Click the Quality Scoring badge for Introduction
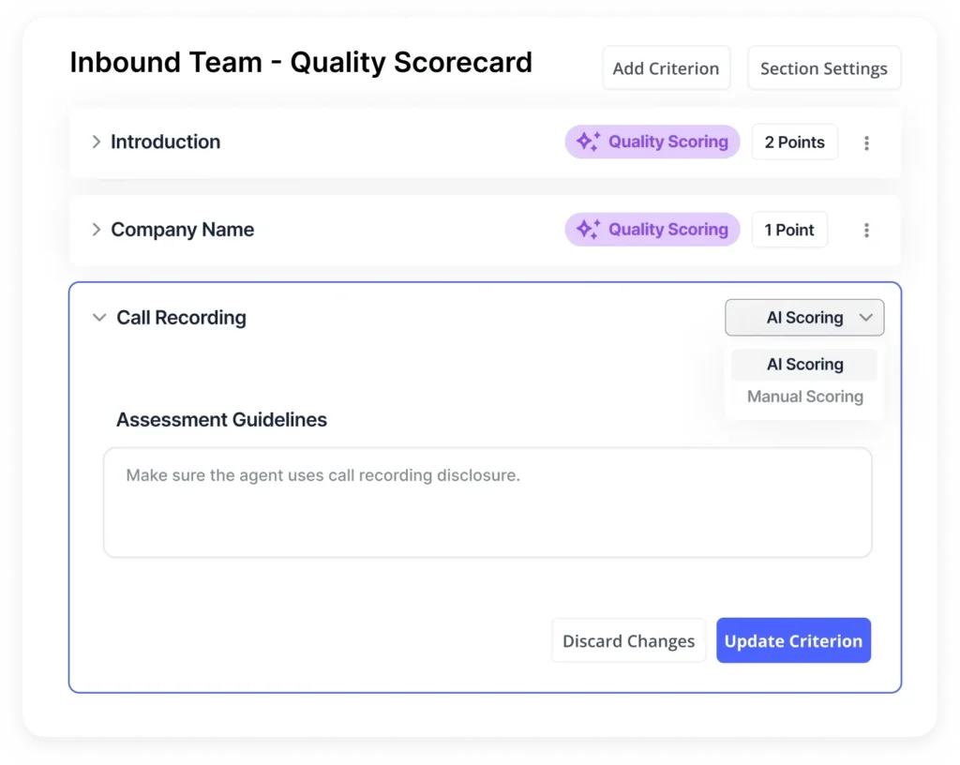The height and width of the screenshot is (765, 960). pos(652,141)
